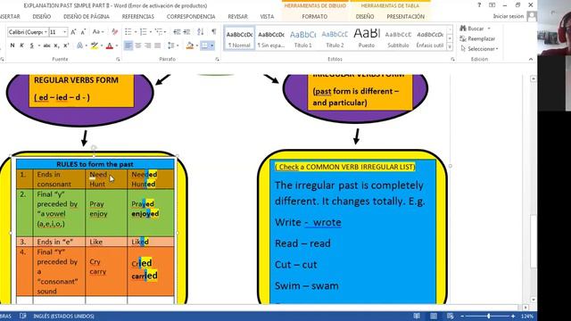
Task: Center align the text
Action: [x=138, y=45]
